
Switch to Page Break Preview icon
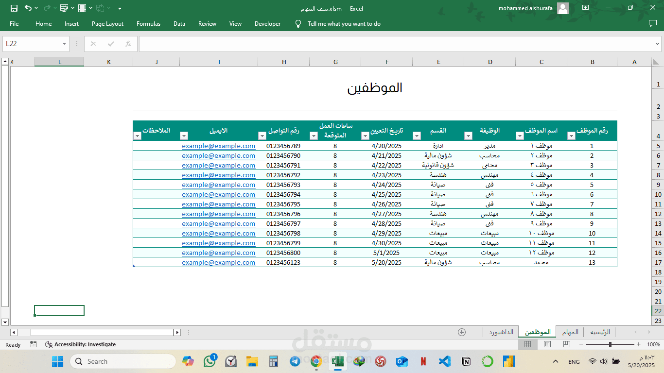pos(566,344)
